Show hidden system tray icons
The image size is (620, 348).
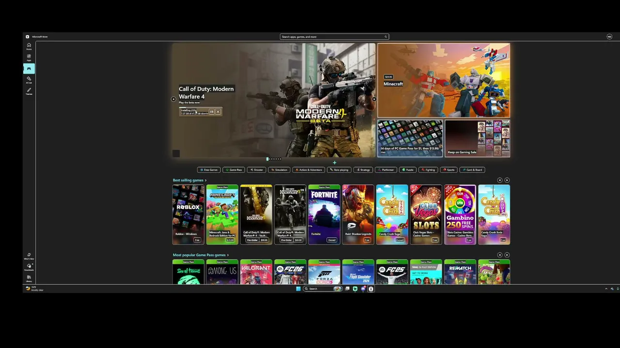coord(606,289)
